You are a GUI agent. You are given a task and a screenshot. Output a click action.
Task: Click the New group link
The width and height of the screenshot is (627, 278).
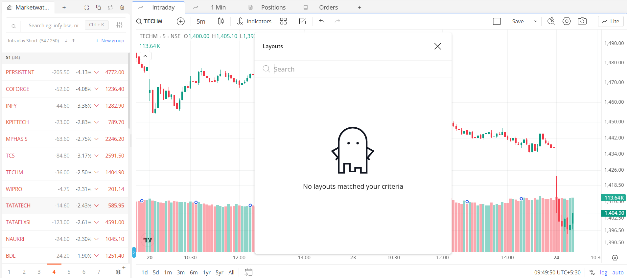point(110,41)
